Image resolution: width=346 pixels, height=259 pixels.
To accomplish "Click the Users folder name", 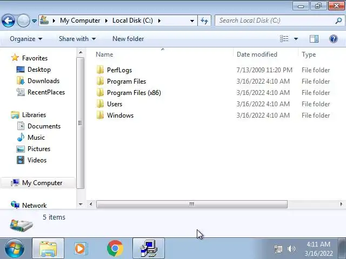I will point(115,104).
